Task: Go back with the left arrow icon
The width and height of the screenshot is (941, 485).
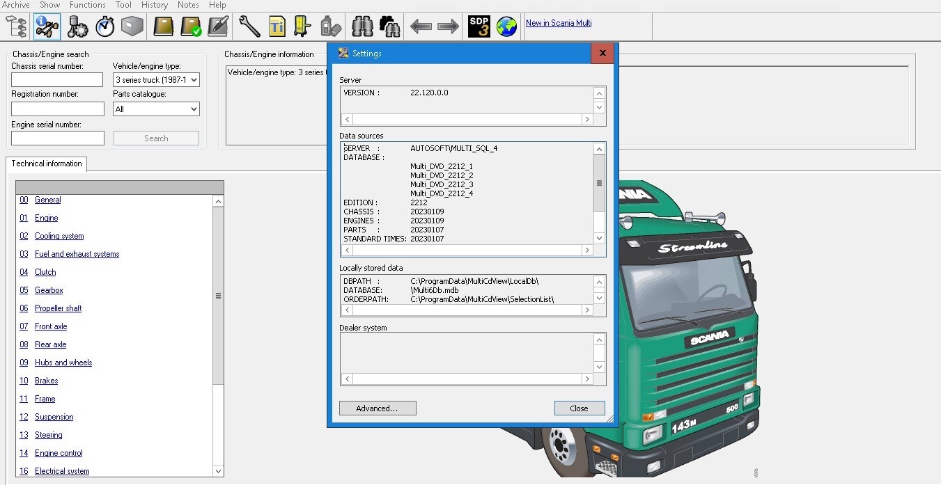Action: (421, 26)
